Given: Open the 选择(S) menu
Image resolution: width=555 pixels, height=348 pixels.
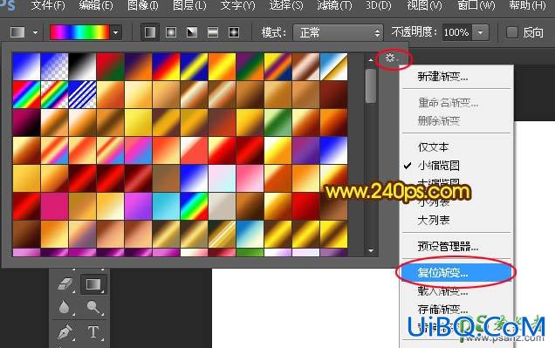Looking at the screenshot, I should (x=286, y=5).
